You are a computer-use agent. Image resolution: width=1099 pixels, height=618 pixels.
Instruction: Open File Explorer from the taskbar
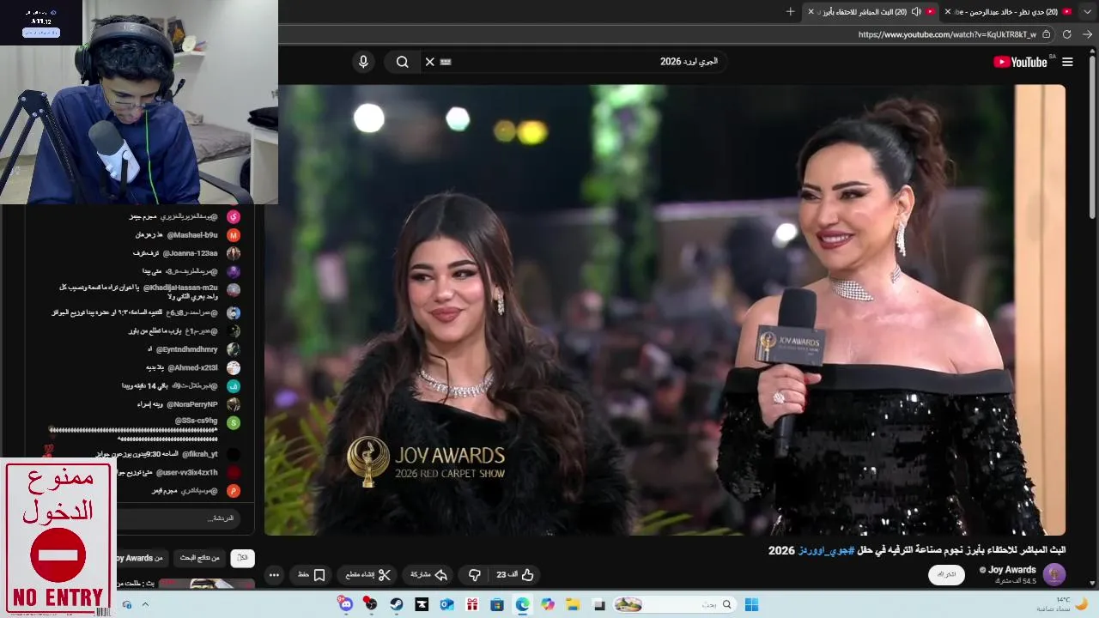coord(573,604)
